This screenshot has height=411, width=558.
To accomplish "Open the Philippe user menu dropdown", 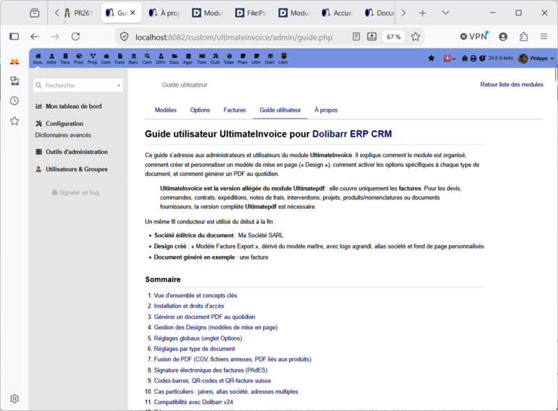I will [x=536, y=58].
